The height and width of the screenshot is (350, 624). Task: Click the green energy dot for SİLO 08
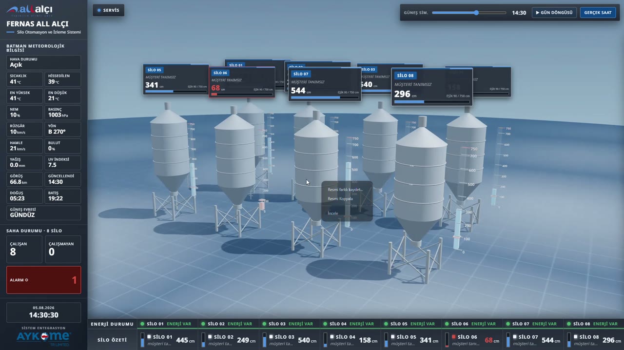tap(569, 324)
